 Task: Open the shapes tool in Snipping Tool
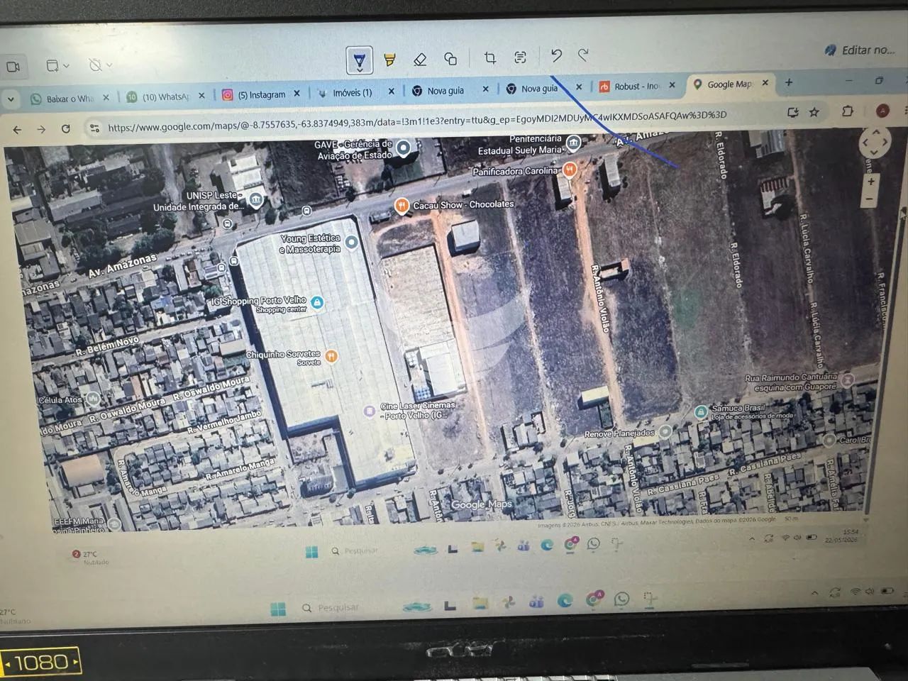450,58
